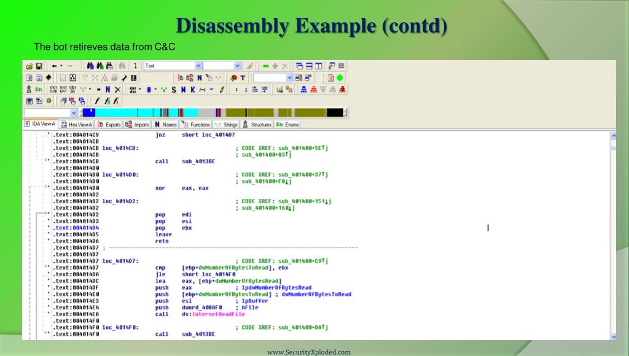The height and width of the screenshot is (356, 629).
Task: Click the tile windows vertically icon
Action: click(319, 66)
